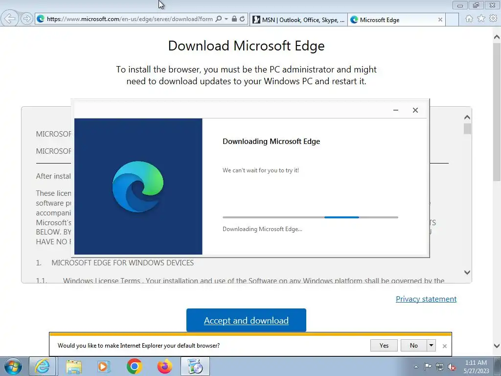This screenshot has width=501, height=376.
Task: Click the IE back navigation arrow
Action: pos(10,18)
